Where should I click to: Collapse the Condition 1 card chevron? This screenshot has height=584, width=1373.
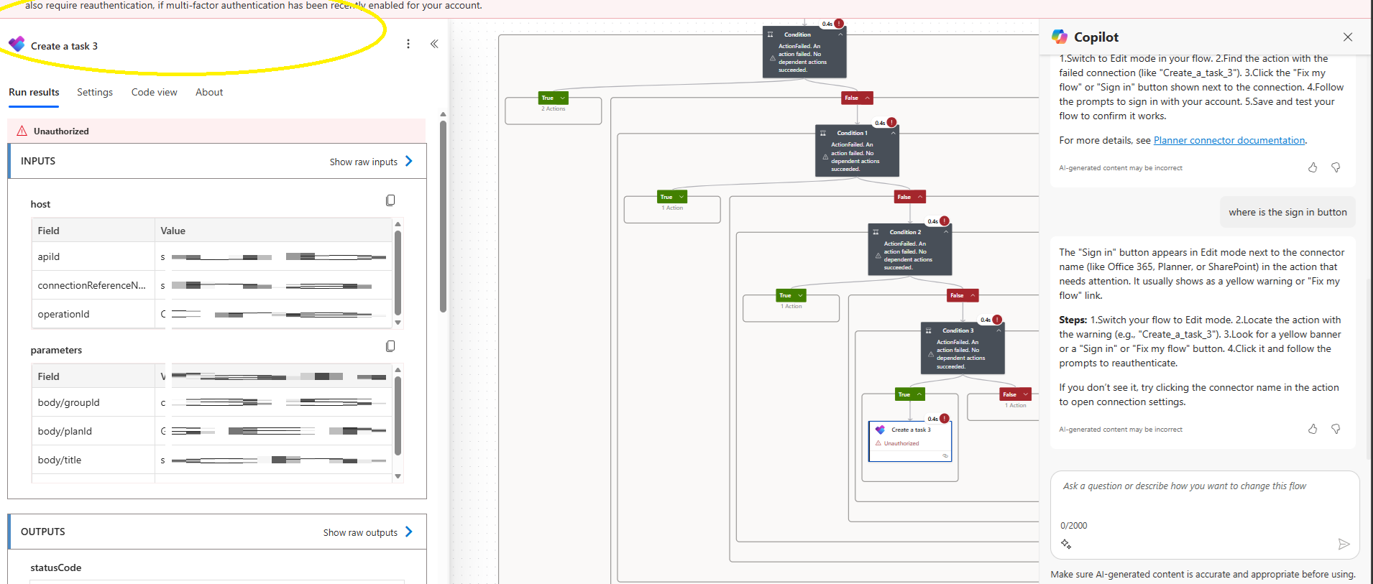click(x=894, y=133)
